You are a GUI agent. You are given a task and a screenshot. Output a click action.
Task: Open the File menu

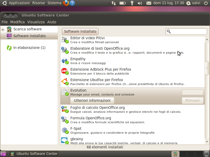[x=4, y=22]
